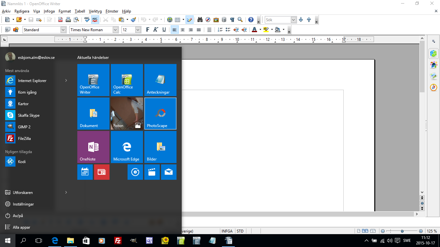Apply the highlighting marker icon
This screenshot has width=440, height=247.
point(266,30)
